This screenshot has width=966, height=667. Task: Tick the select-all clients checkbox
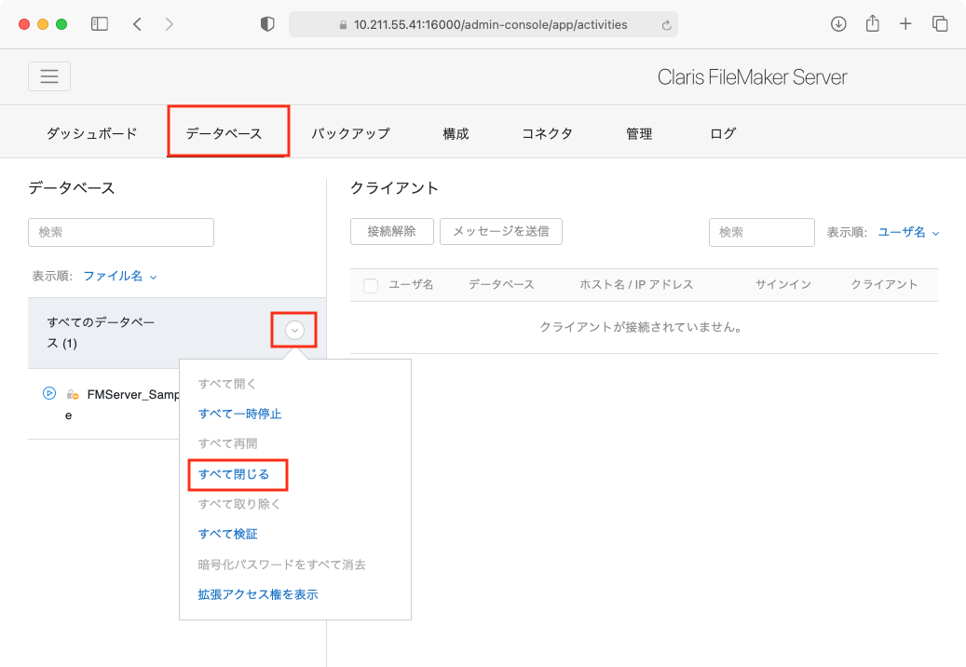pos(371,285)
